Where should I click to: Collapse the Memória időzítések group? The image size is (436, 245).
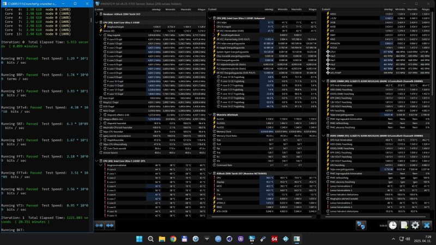point(210,114)
